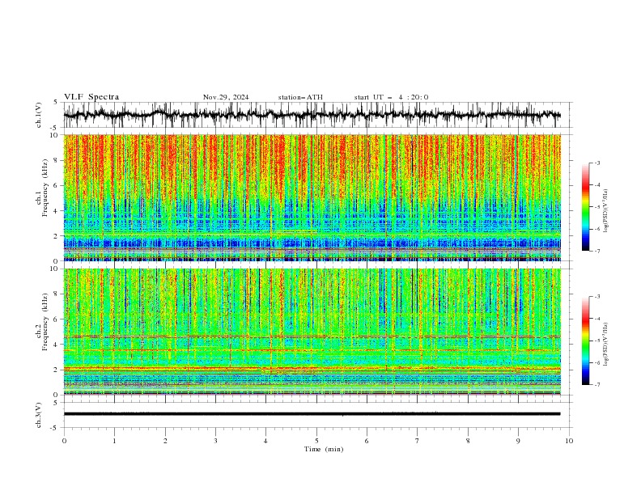Click the 'VLF Spectra' title text
The image size is (641, 495).
coord(91,97)
